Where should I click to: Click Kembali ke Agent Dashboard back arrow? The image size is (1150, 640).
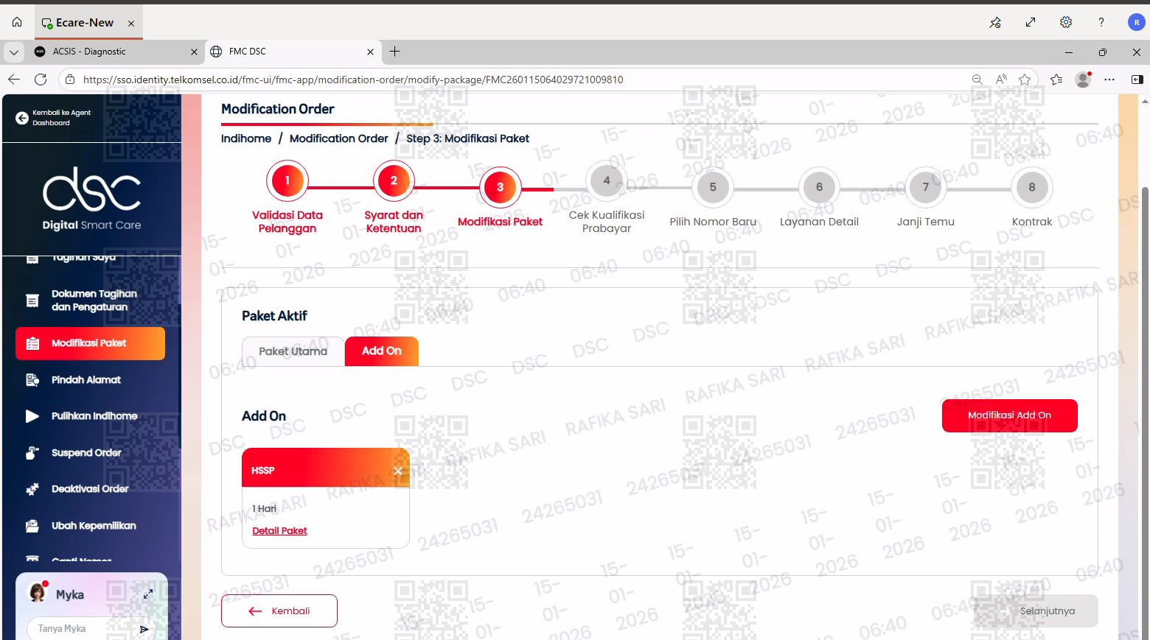[22, 118]
